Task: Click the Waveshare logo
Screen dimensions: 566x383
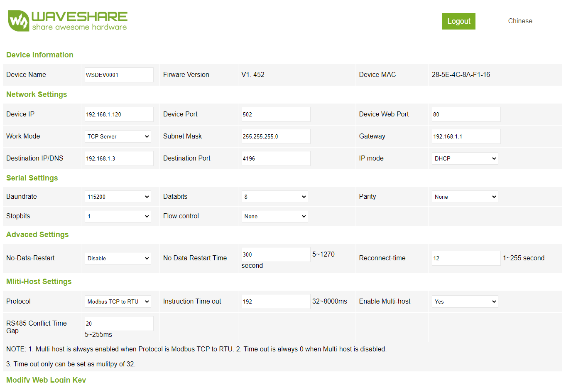Action: (68, 21)
